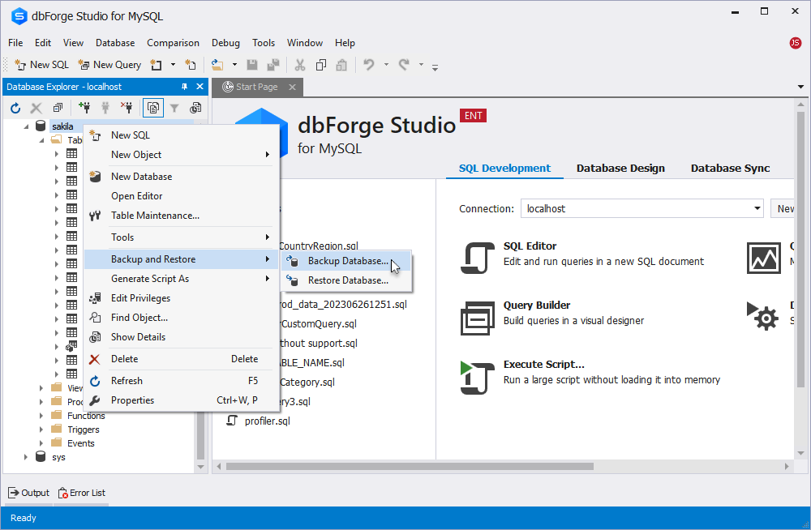This screenshot has width=811, height=530.
Task: Toggle the filter in the Database Explorer toolbar
Action: (x=174, y=107)
